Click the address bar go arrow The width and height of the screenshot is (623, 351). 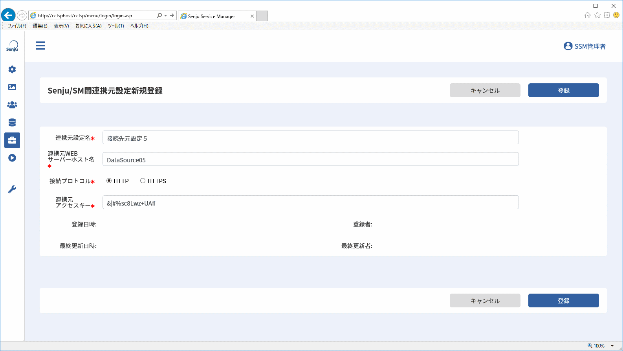click(172, 15)
